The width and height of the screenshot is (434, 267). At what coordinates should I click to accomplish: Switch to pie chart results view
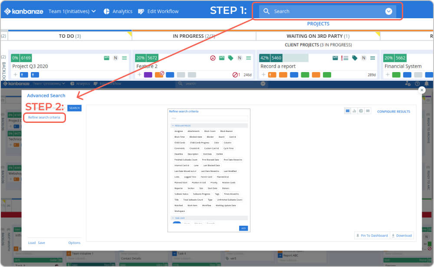[361, 111]
